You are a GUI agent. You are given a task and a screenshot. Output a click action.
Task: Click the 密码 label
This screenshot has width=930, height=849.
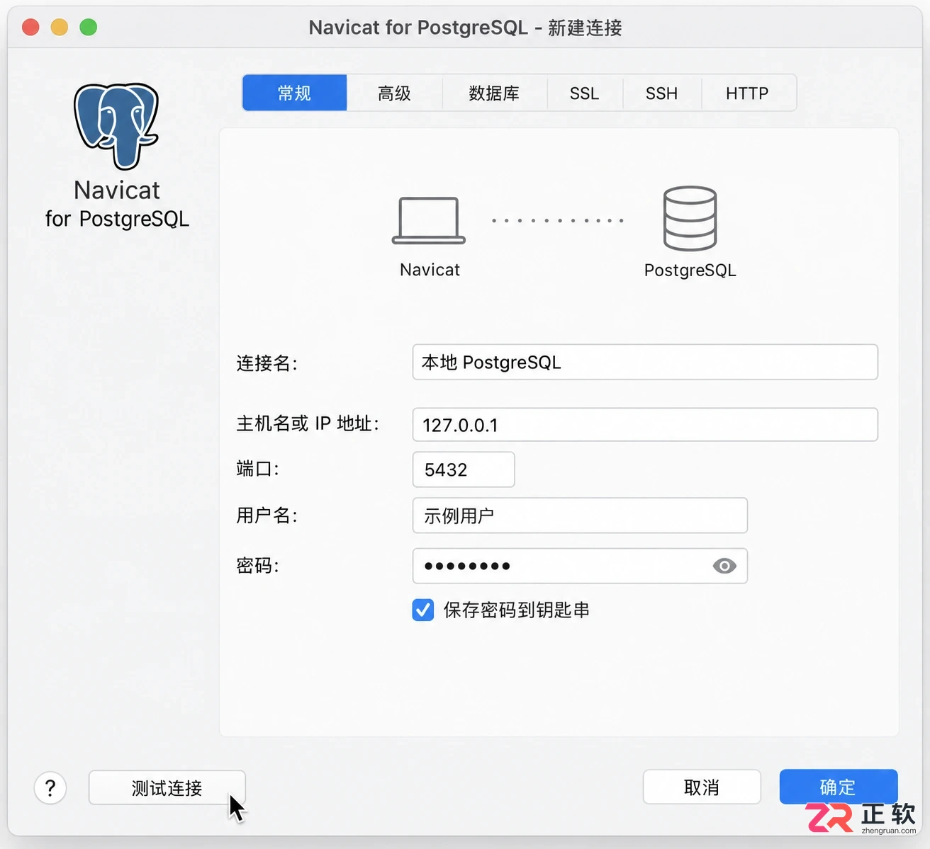click(x=258, y=565)
